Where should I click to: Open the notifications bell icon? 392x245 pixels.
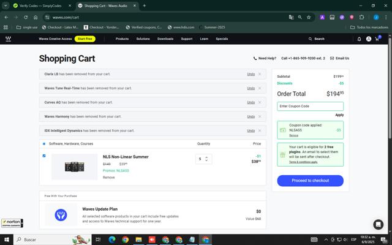pyautogui.click(x=360, y=39)
